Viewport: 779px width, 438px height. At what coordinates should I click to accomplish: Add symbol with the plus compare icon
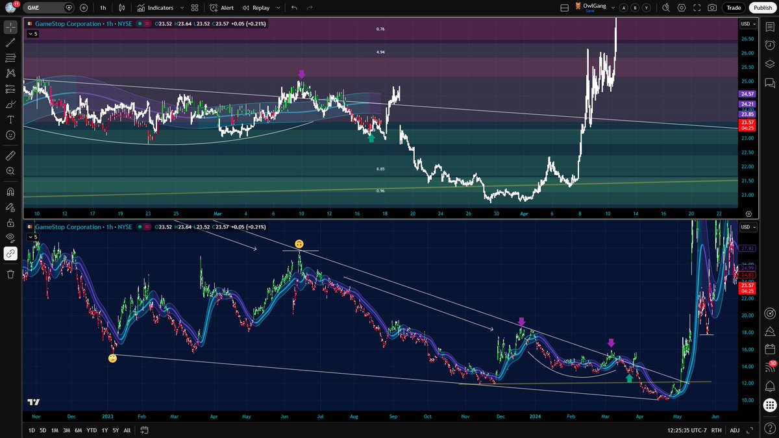point(84,8)
